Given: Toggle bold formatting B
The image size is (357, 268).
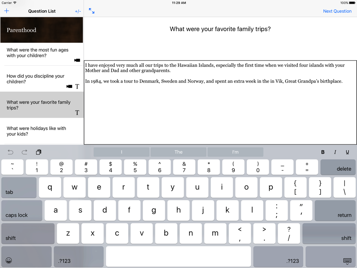Looking at the screenshot, I should 323,152.
